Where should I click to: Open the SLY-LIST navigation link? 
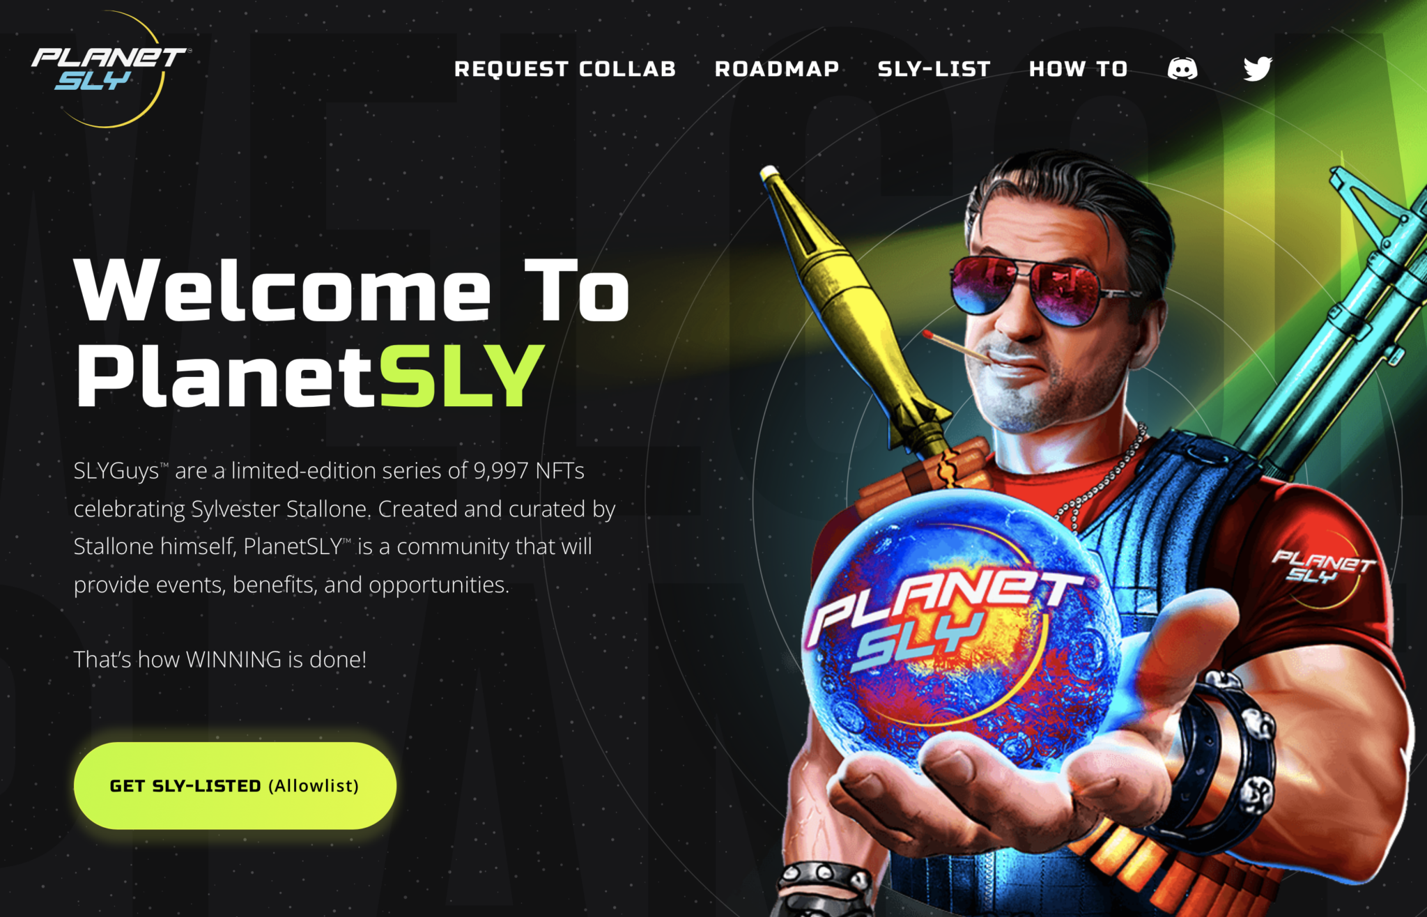(x=934, y=69)
